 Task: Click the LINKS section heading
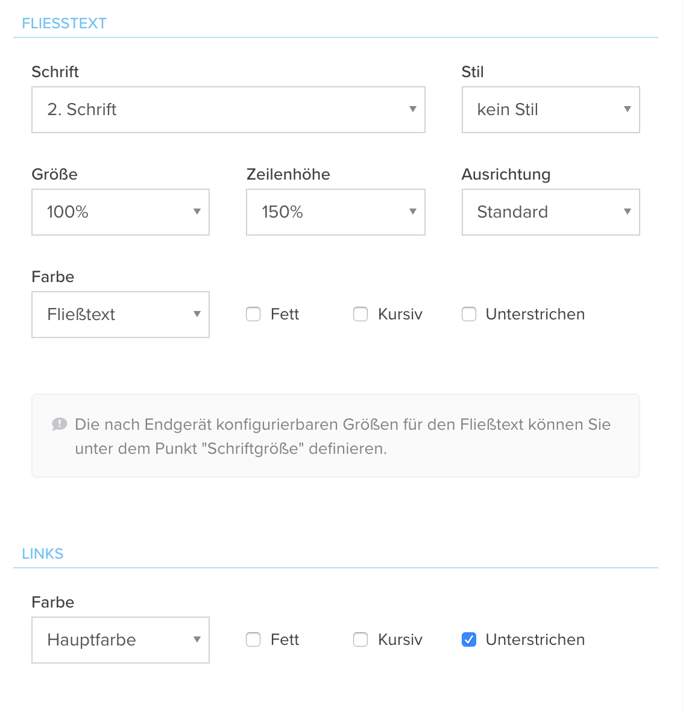pyautogui.click(x=43, y=553)
